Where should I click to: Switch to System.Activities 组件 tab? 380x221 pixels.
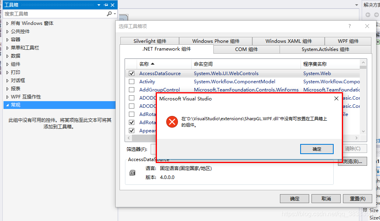pos(325,49)
